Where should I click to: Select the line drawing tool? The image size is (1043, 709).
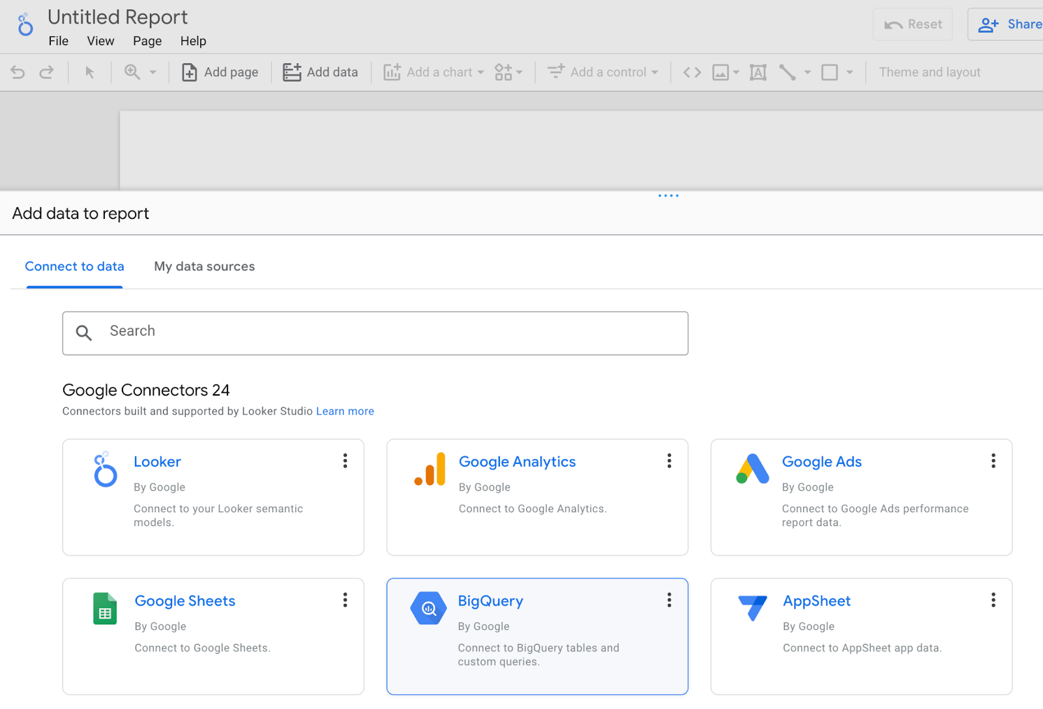787,72
